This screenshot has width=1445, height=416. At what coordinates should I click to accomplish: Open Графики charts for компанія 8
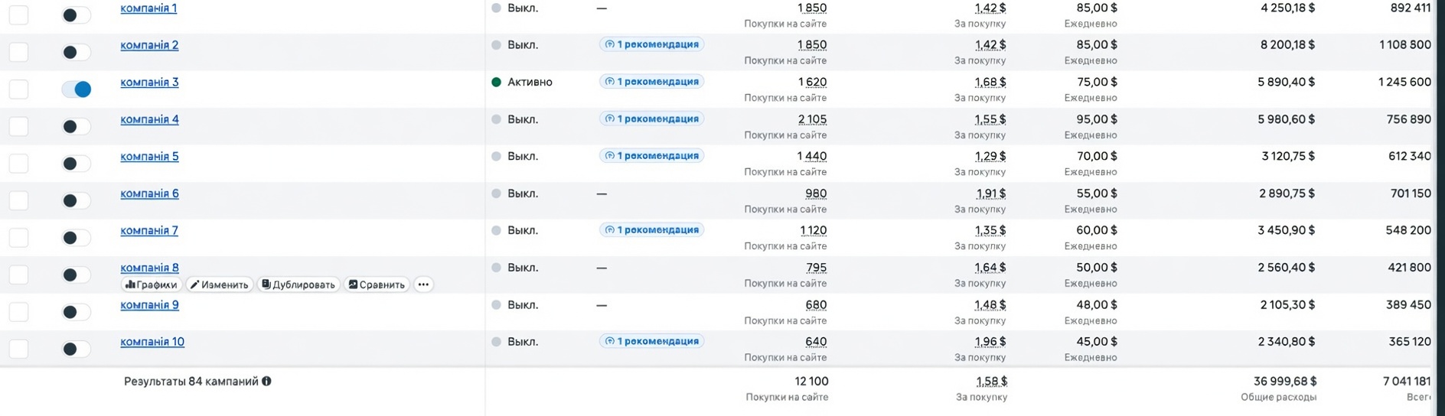pyautogui.click(x=151, y=284)
